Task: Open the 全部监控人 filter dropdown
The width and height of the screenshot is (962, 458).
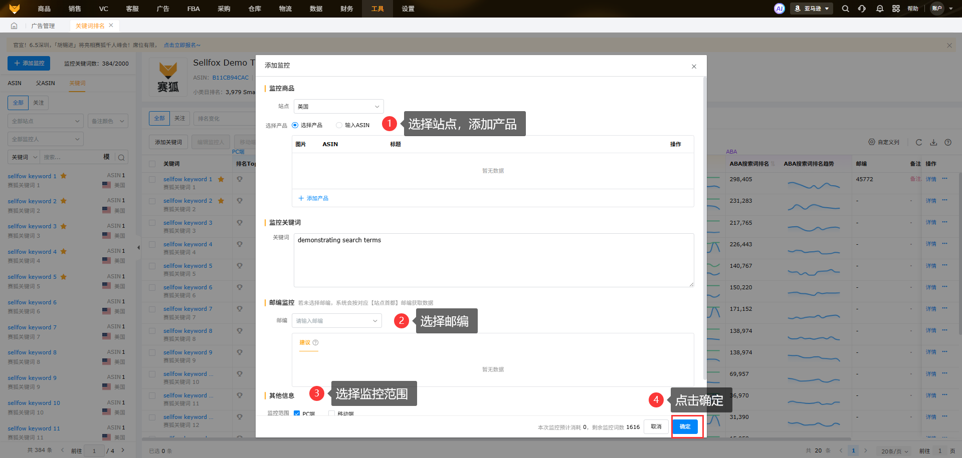Action: (x=46, y=139)
